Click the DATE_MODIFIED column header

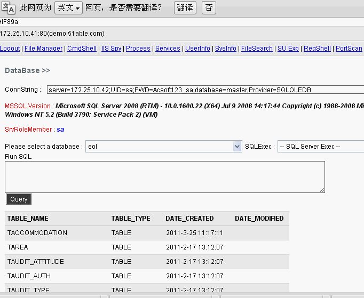pos(259,219)
